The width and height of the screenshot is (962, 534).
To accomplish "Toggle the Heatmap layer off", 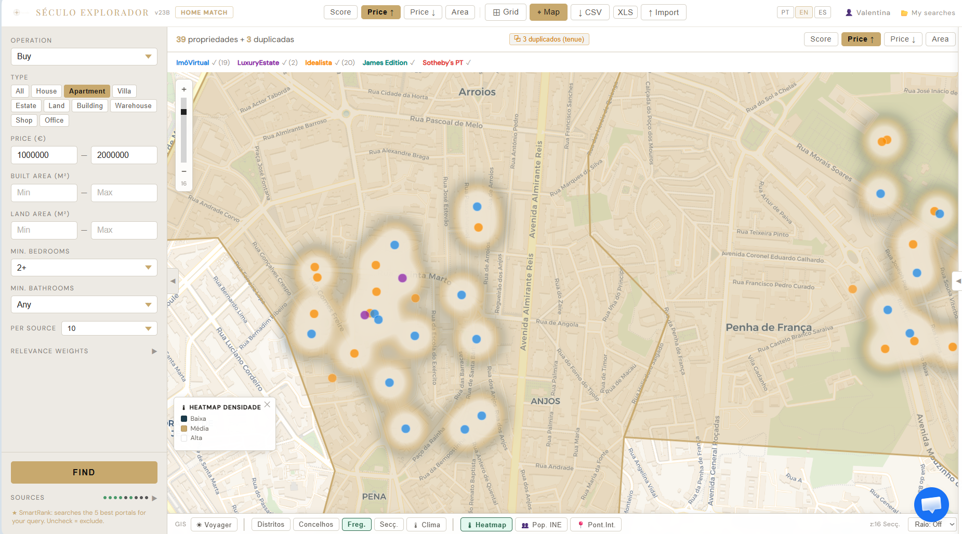I will click(x=486, y=525).
